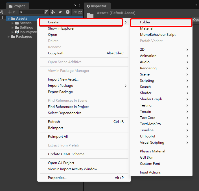The height and width of the screenshot is (191, 199).
Task: Choose MonoBehaviour Script from Create submenu
Action: click(158, 35)
